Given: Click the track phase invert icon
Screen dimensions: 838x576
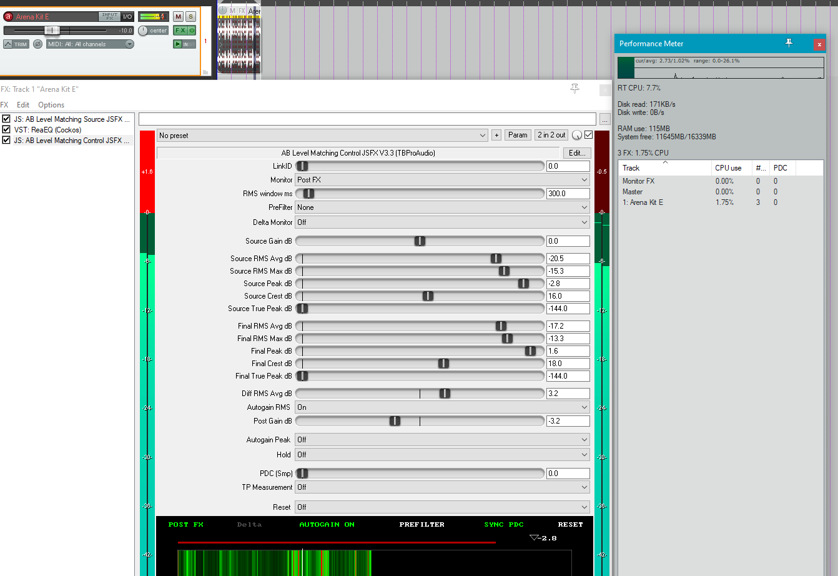Looking at the screenshot, I should [x=38, y=44].
